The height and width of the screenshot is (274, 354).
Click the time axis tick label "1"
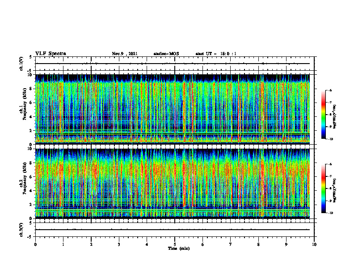pyautogui.click(x=63, y=244)
